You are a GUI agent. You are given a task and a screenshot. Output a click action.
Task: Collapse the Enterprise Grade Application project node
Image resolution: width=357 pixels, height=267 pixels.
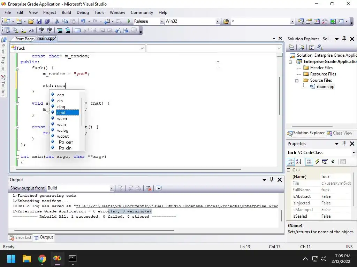tap(290, 62)
